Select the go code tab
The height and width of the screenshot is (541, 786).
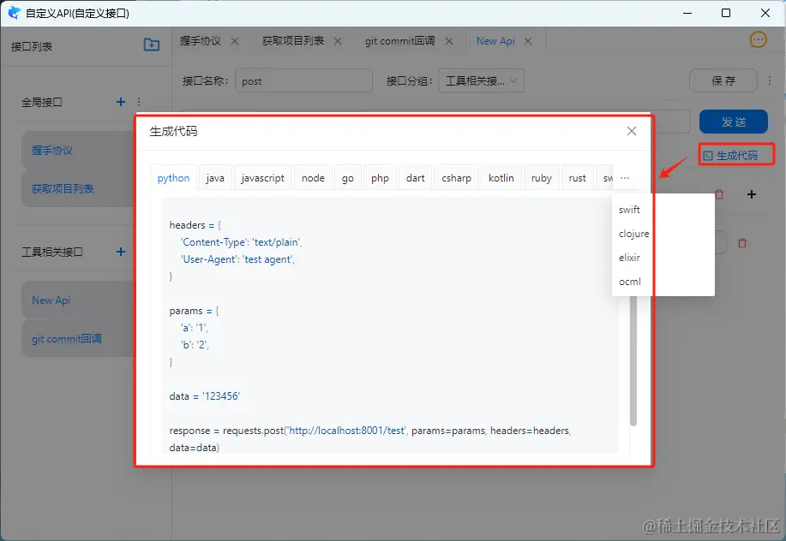tap(348, 178)
